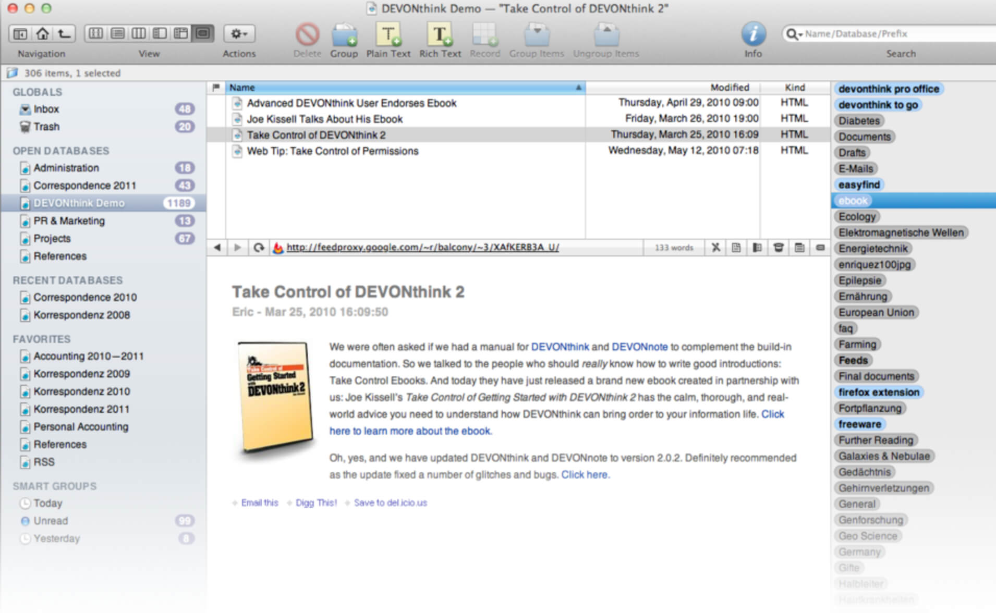The width and height of the screenshot is (996, 613).
Task: Click the go-up-one-level arrow icon
Action: (x=64, y=34)
